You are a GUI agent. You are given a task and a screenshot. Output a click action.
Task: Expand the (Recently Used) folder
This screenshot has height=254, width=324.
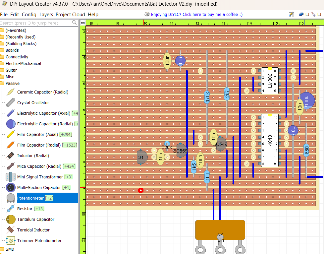tap(2, 37)
